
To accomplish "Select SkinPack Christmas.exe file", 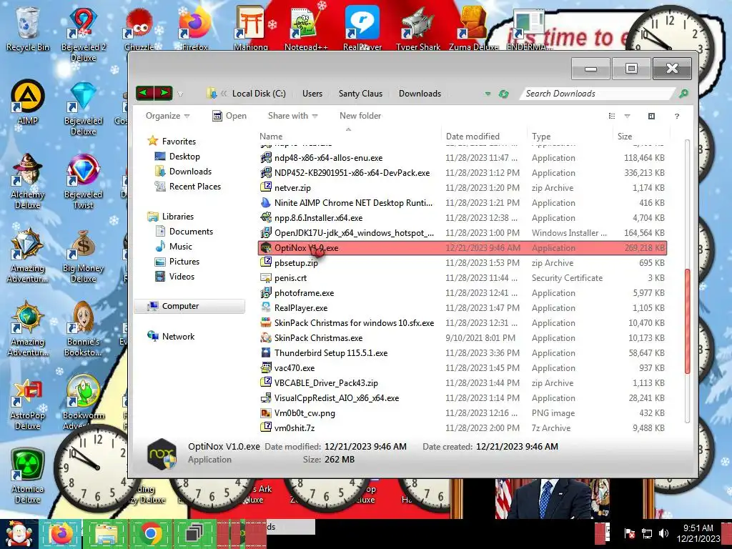I will [318, 338].
